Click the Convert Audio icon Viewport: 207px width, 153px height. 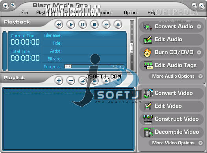(148, 27)
